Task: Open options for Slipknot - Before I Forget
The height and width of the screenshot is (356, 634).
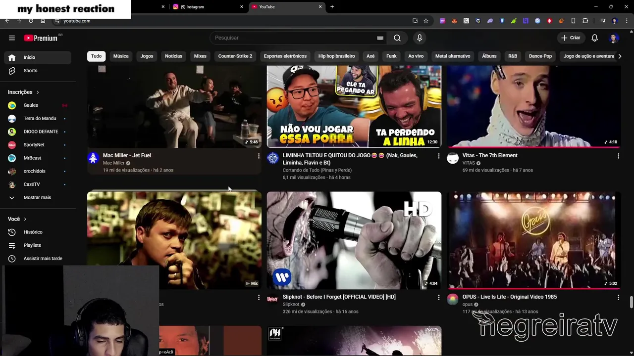Action: tap(438, 297)
